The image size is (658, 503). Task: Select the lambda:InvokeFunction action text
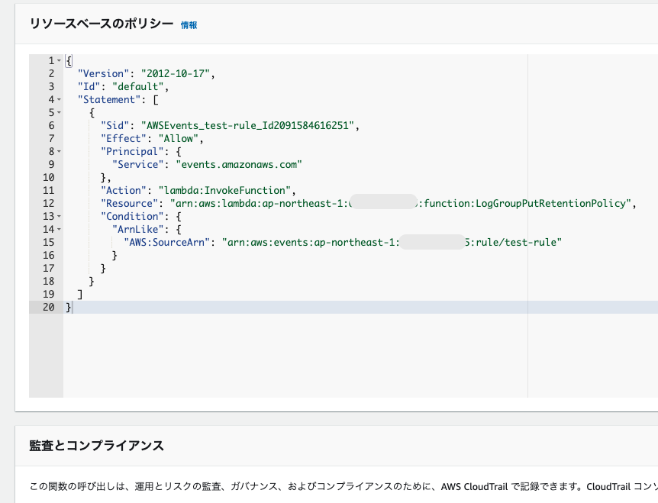pos(229,190)
